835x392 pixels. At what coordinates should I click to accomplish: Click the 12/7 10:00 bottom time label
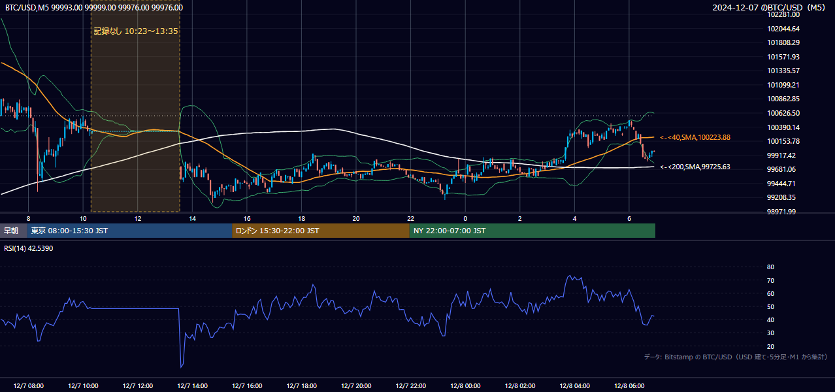pos(83,385)
